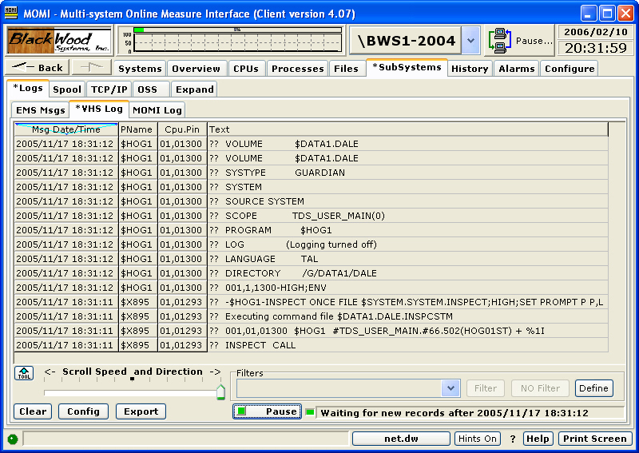
Task: Click the green status circle icon
Action: click(x=13, y=439)
